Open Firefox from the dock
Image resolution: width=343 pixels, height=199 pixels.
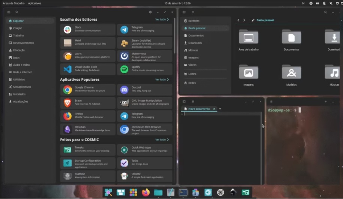point(146,192)
